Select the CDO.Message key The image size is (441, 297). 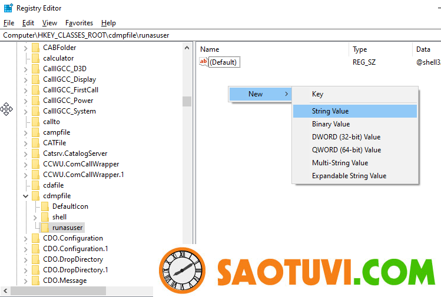point(65,281)
